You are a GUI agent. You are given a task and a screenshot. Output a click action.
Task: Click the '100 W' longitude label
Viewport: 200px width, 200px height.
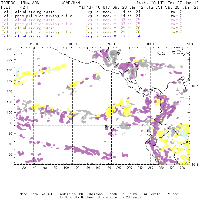tap(73, 44)
